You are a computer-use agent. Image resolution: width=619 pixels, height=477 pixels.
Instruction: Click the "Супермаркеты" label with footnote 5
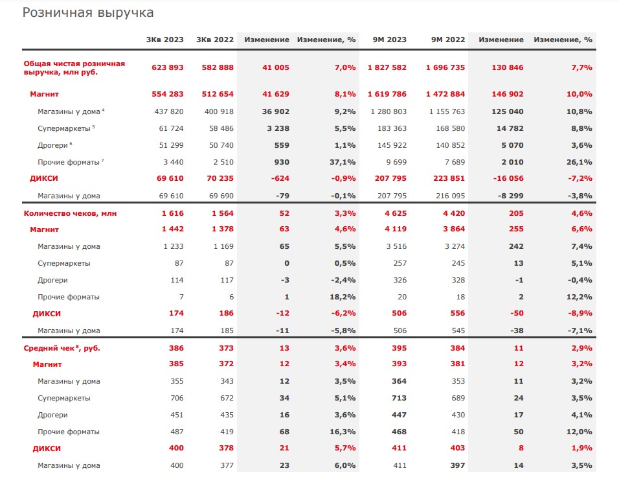(x=63, y=128)
